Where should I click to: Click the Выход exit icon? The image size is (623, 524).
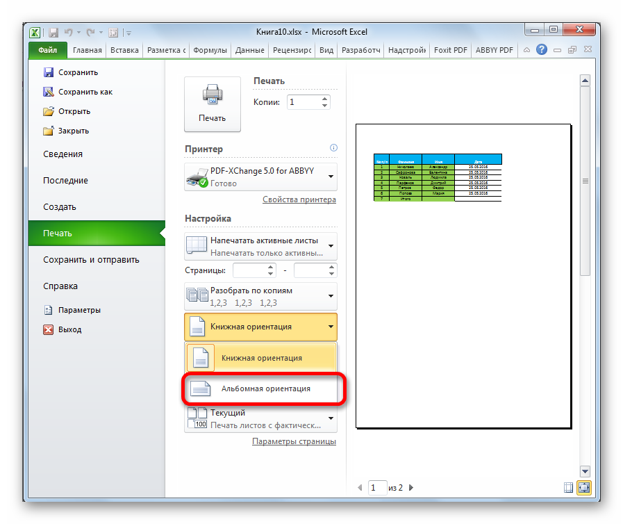click(49, 329)
